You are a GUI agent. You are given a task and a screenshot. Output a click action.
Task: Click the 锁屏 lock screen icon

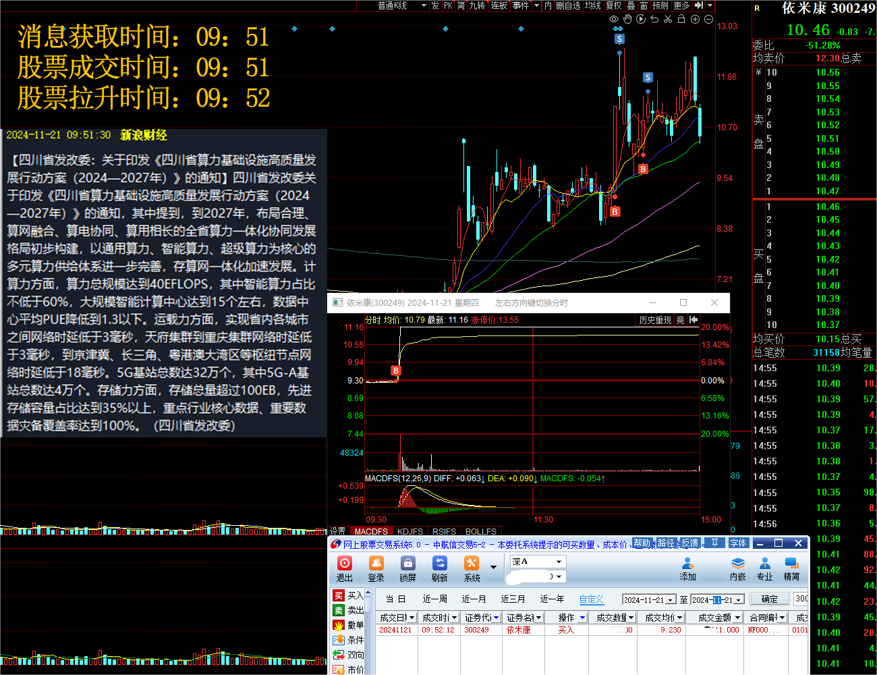407,569
